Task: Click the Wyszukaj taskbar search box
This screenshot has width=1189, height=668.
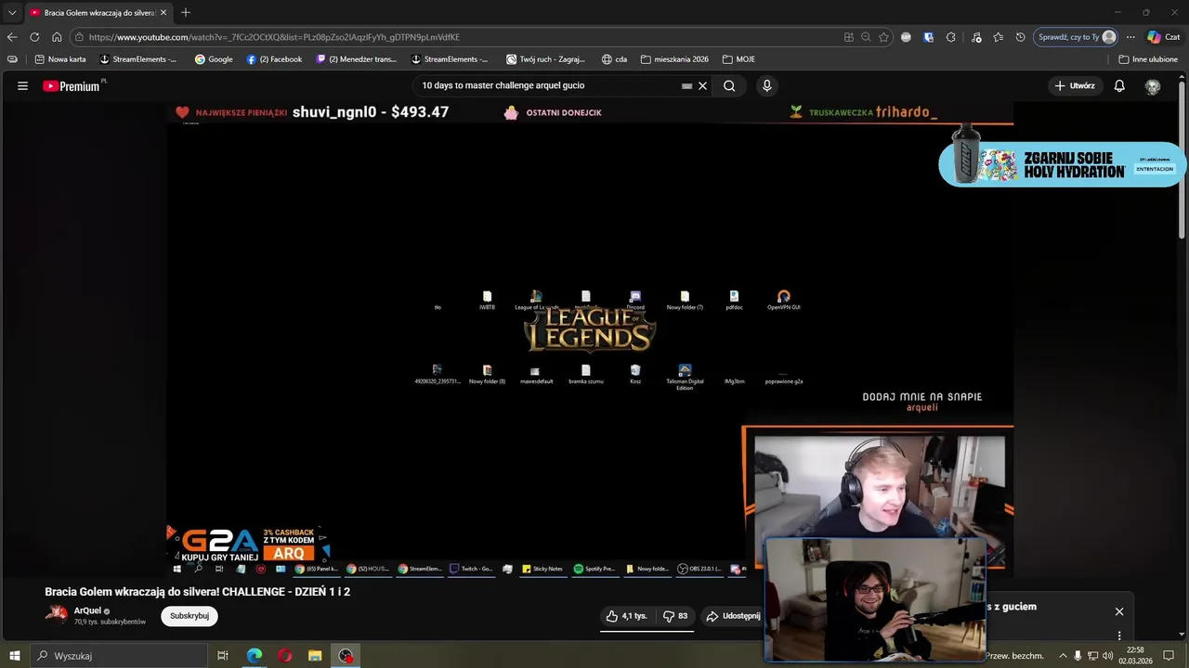Action: click(118, 656)
